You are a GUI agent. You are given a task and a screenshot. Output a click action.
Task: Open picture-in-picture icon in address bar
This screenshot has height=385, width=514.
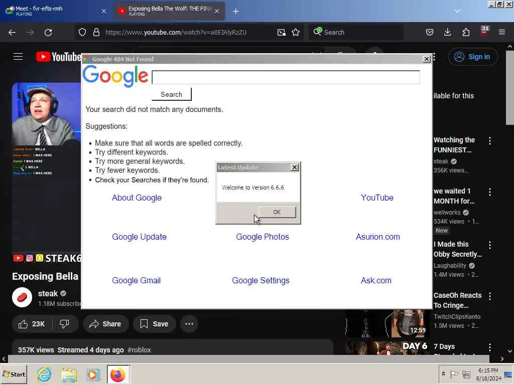click(281, 32)
